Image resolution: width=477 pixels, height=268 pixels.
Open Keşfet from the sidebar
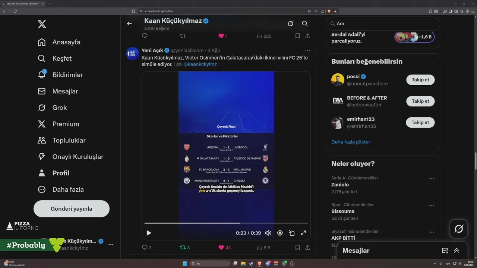point(55,58)
